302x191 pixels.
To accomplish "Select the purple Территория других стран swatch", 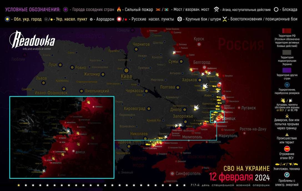I will 287,70.
